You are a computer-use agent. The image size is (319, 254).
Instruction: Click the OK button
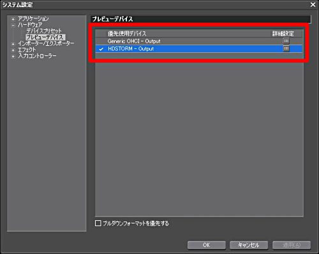(207, 245)
